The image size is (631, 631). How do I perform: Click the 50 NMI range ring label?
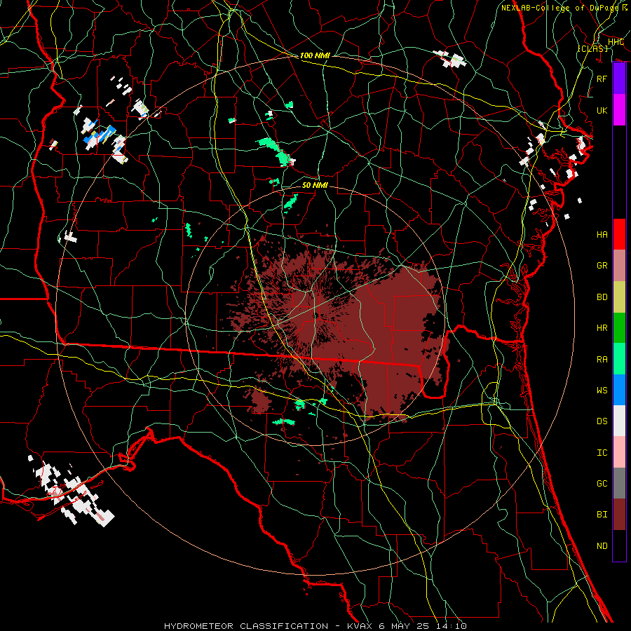tap(315, 185)
